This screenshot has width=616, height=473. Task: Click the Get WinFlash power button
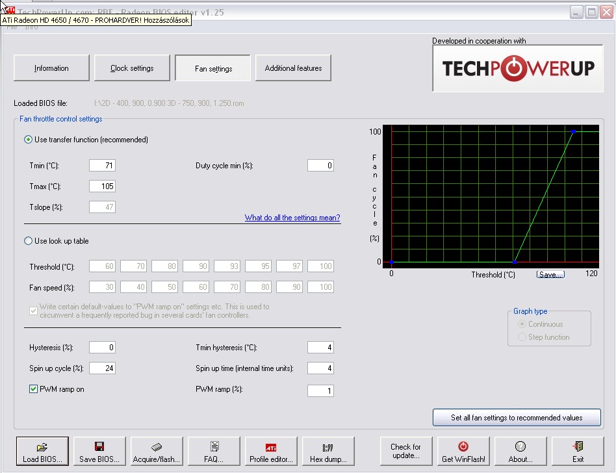[463, 451]
